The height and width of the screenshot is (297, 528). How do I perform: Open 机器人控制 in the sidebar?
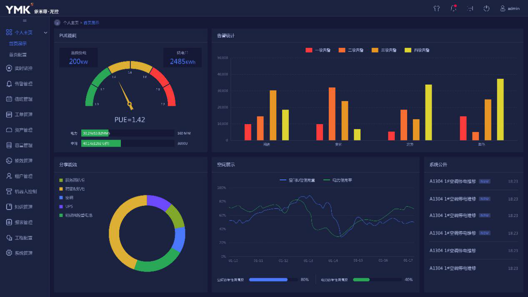25,192
